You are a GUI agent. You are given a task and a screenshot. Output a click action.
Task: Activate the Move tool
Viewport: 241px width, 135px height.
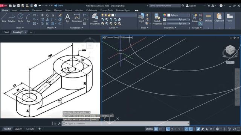click(42, 15)
